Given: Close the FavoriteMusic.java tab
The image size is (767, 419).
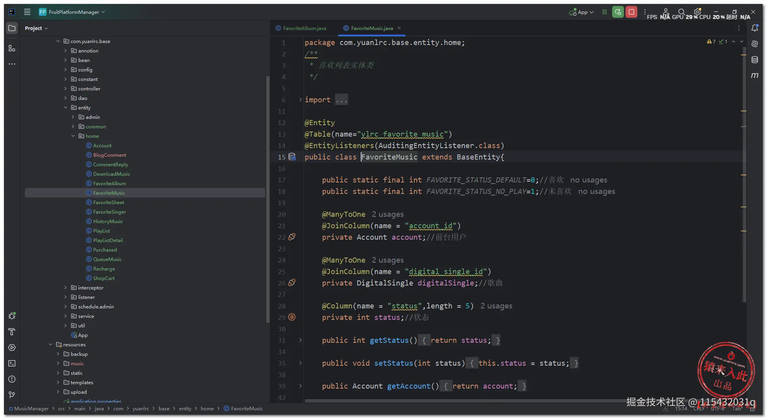Looking at the screenshot, I should point(399,28).
